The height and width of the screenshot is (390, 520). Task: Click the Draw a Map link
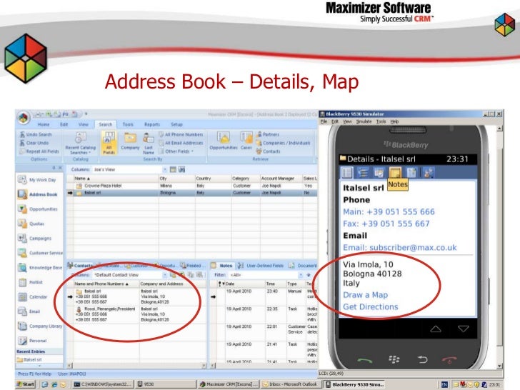[365, 295]
